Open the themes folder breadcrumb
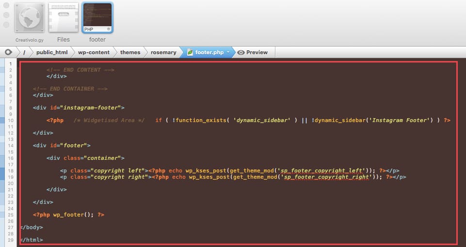This screenshot has width=466, height=247. click(x=130, y=52)
